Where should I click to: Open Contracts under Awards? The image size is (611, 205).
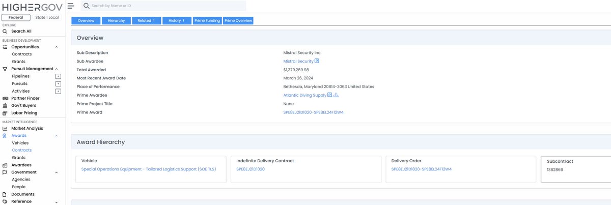click(22, 150)
